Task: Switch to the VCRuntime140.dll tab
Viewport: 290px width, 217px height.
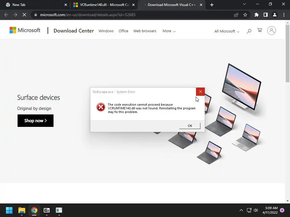Action: click(x=104, y=5)
